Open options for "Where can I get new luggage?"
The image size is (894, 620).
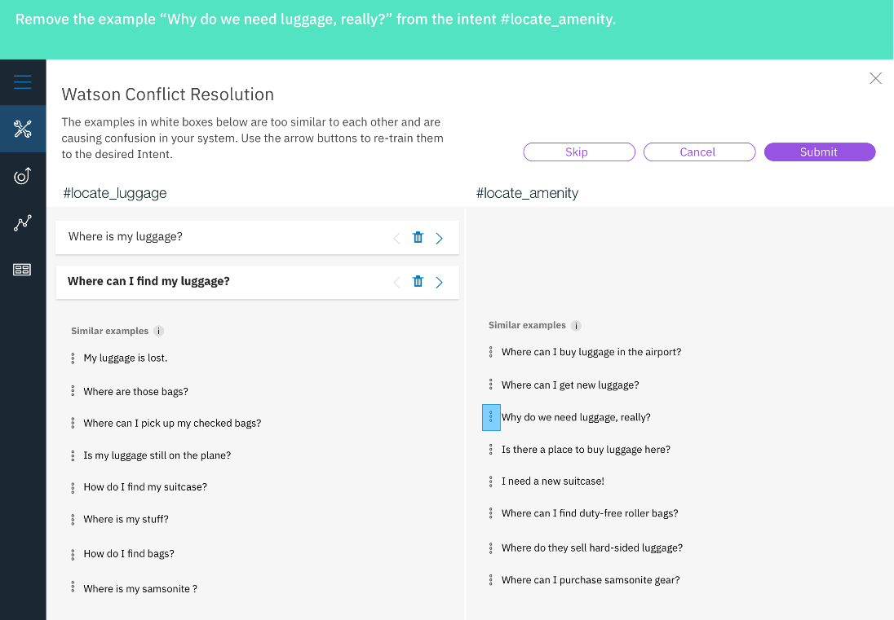click(x=491, y=385)
